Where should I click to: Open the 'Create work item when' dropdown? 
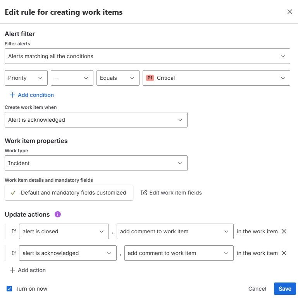[96, 120]
